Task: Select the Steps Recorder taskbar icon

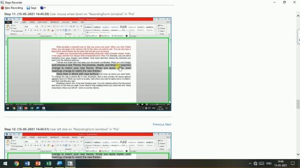Action: [x=70, y=163]
